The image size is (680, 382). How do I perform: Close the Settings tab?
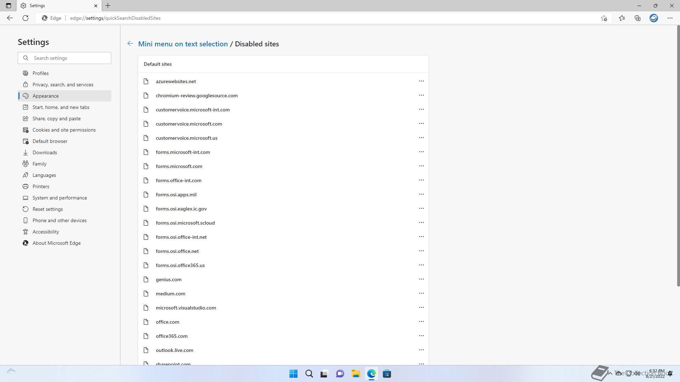[96, 6]
